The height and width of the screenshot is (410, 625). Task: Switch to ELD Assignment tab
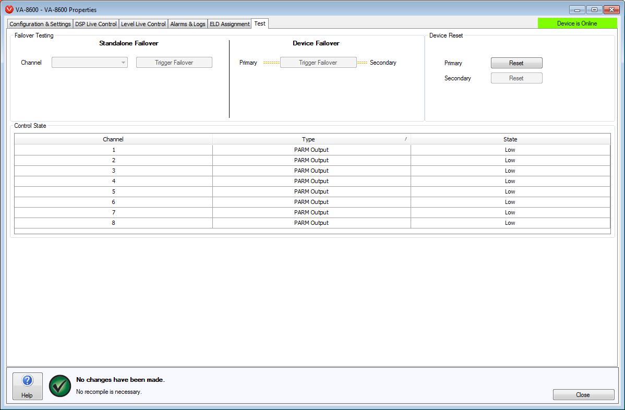click(x=230, y=24)
